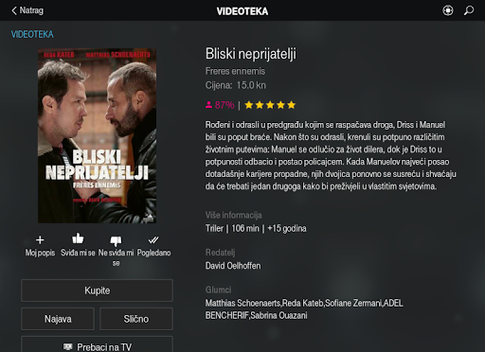
Task: Mark the movie as Pogledano
Action: pyautogui.click(x=153, y=240)
